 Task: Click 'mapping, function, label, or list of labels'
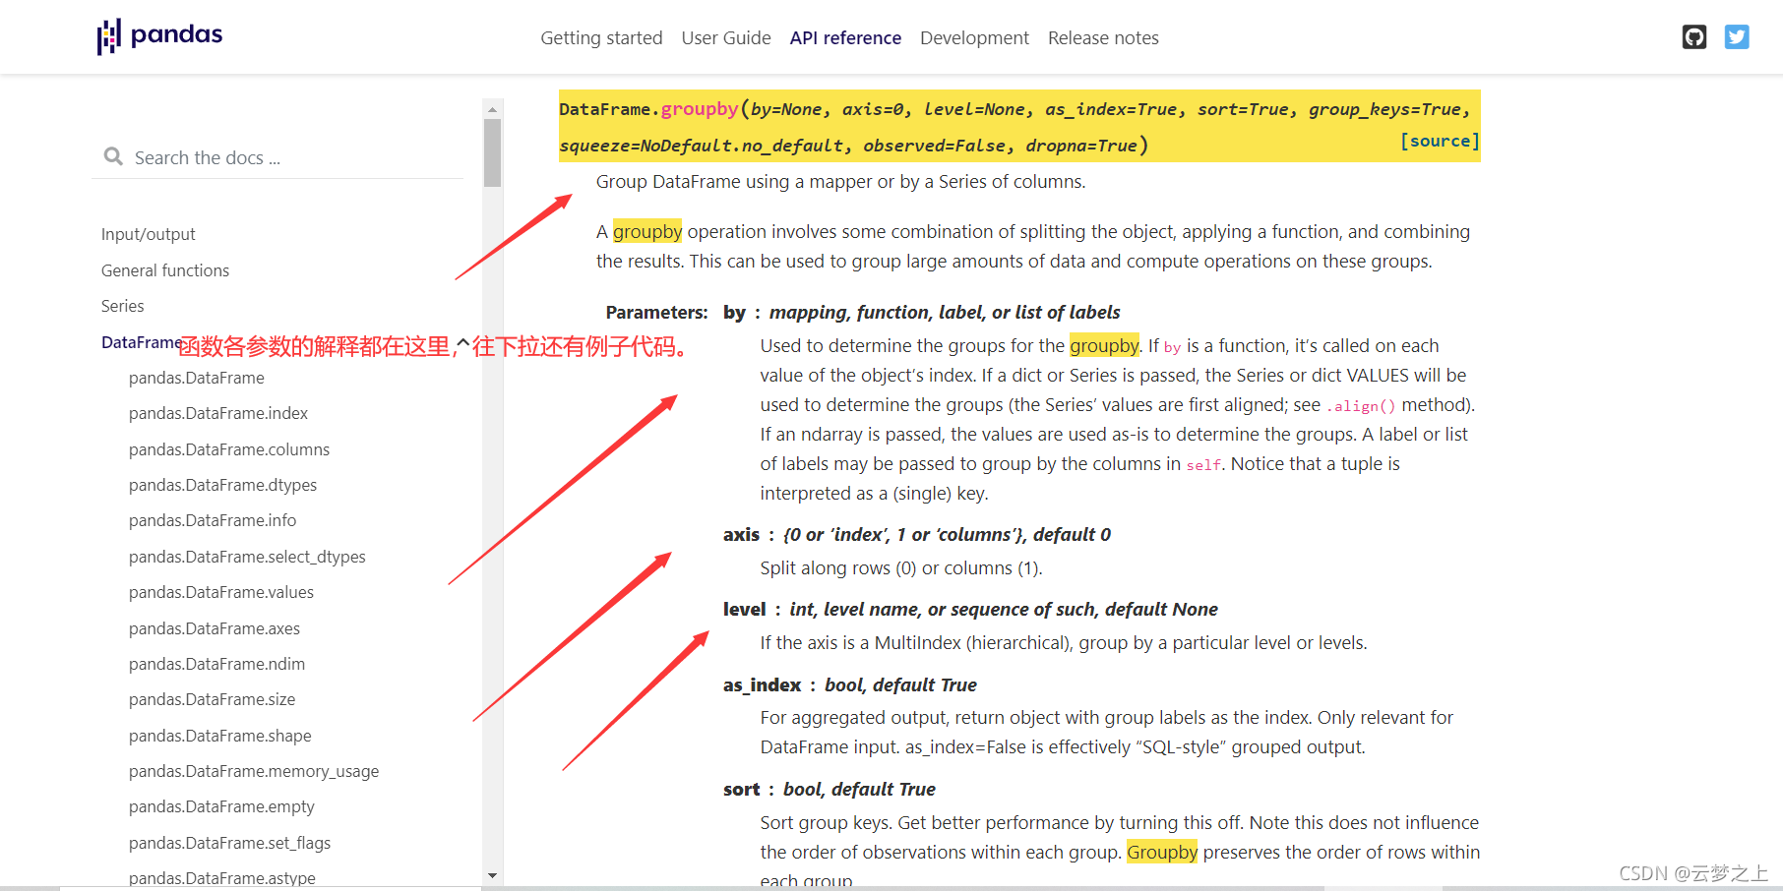pos(945,312)
